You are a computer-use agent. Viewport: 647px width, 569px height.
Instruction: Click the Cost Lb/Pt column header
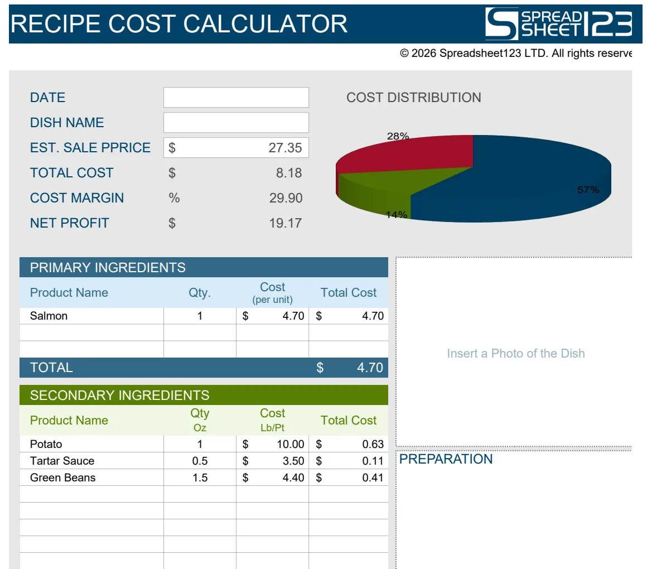click(x=272, y=420)
